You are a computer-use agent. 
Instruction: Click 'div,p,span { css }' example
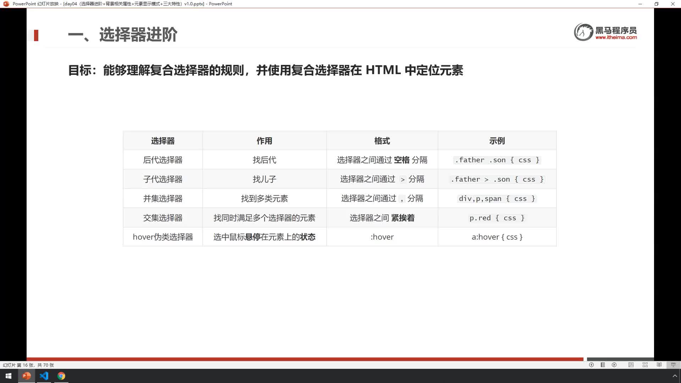click(x=497, y=199)
